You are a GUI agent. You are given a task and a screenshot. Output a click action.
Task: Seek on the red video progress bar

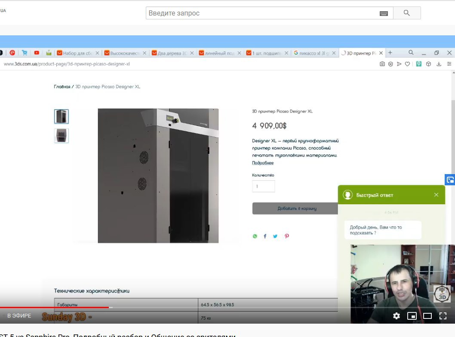click(x=54, y=307)
